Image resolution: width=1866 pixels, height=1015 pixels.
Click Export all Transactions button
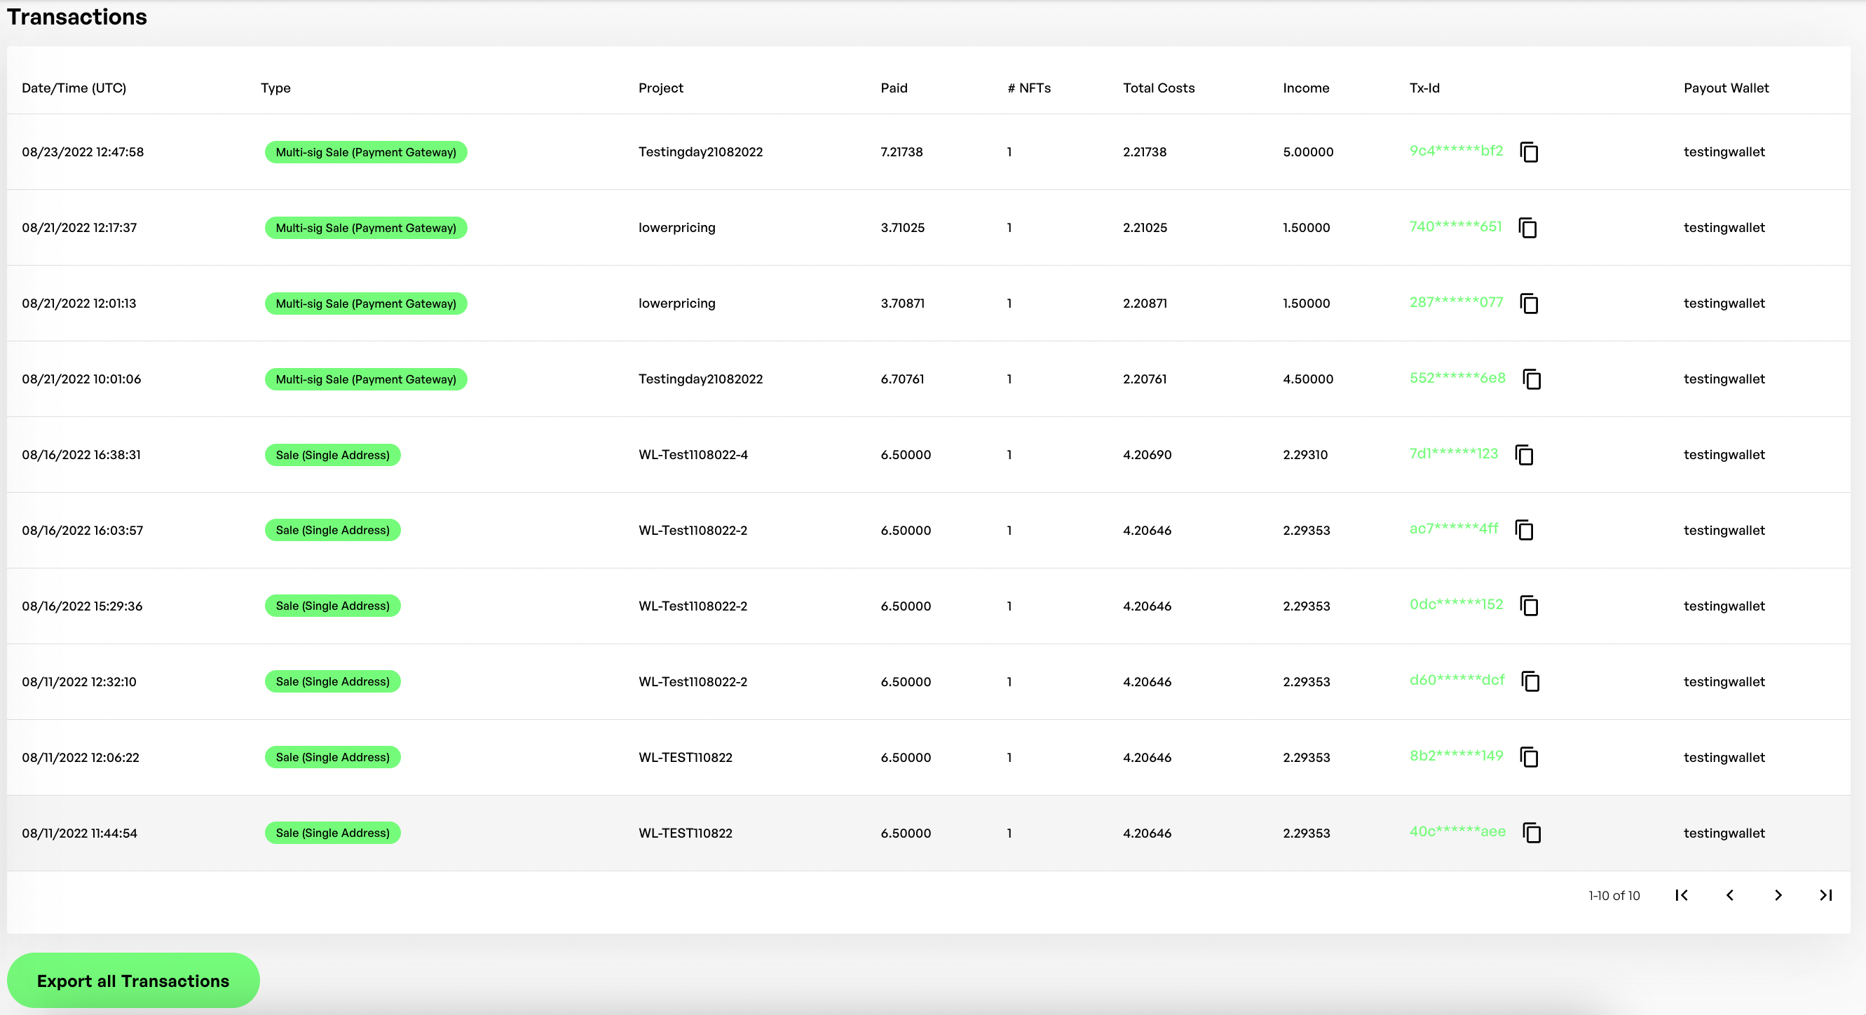(x=133, y=981)
